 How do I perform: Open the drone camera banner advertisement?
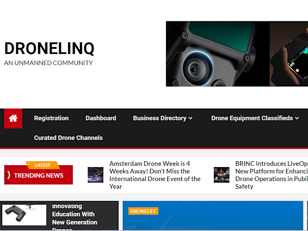coord(237,53)
